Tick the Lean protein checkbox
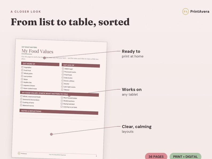The height and width of the screenshot is (159, 212). click(22, 76)
